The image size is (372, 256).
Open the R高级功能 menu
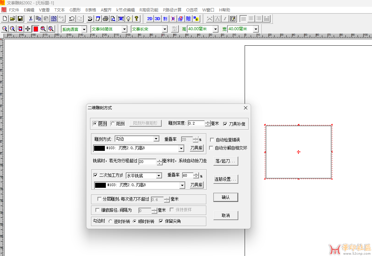click(x=149, y=10)
